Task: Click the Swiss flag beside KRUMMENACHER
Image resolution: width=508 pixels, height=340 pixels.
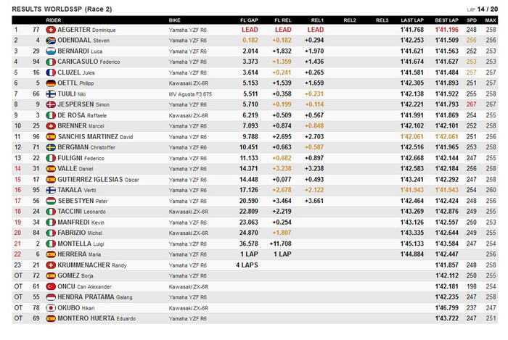Action: [x=51, y=265]
